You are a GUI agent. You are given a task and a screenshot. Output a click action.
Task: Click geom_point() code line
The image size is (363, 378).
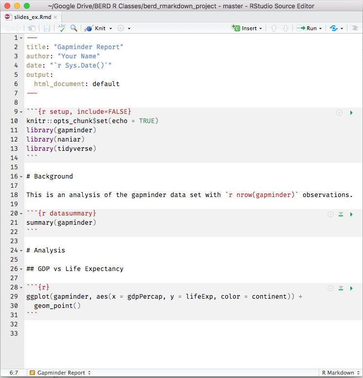(x=57, y=306)
